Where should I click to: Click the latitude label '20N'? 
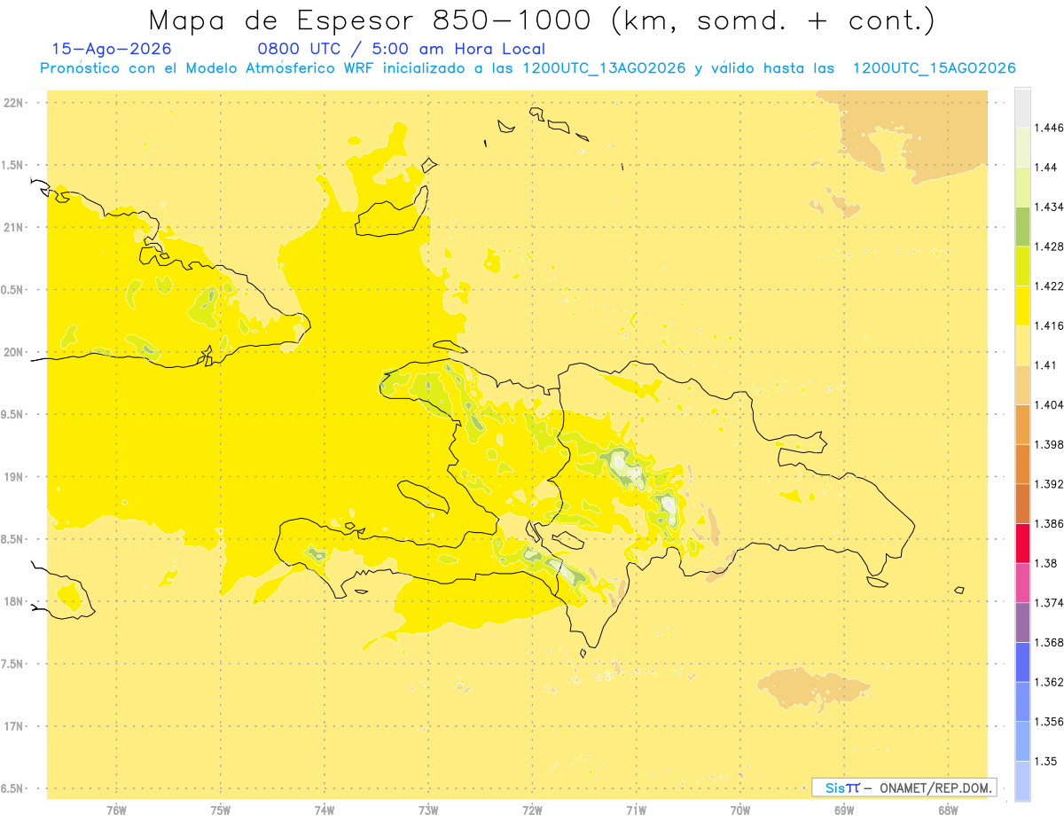(x=15, y=352)
